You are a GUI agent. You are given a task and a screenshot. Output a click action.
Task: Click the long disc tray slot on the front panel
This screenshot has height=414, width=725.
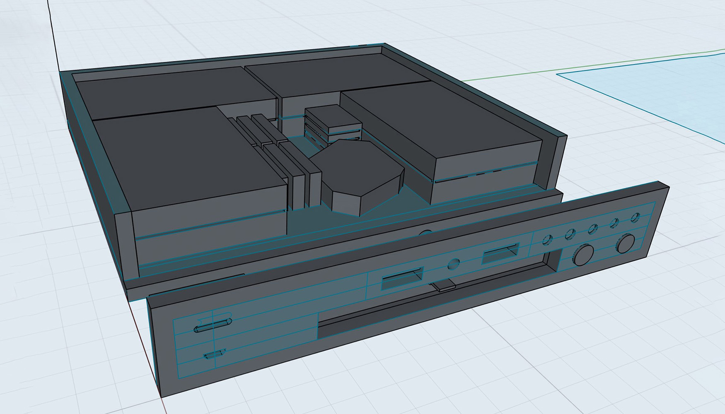(x=439, y=294)
